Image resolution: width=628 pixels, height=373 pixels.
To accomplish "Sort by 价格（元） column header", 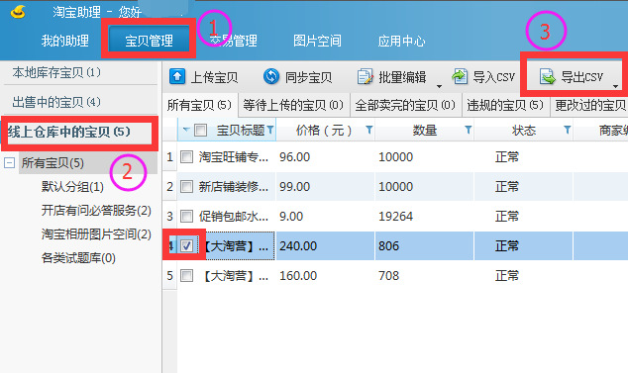I will 324,130.
